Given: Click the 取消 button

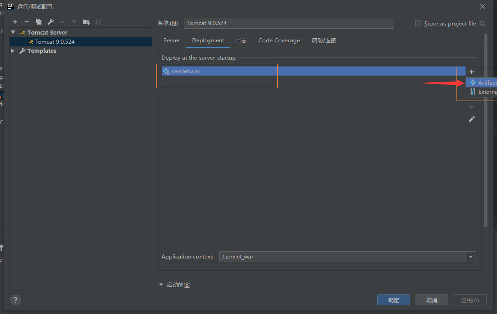Looking at the screenshot, I should click(432, 300).
